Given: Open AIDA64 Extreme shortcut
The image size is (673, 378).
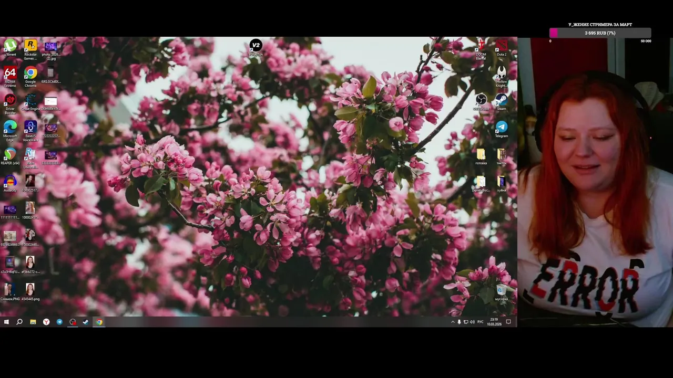Looking at the screenshot, I should tap(10, 77).
